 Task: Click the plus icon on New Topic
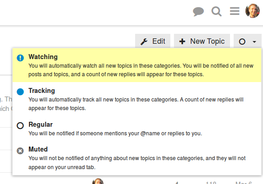pos(182,41)
